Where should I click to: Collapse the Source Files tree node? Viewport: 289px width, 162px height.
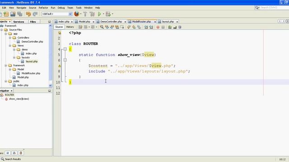(2, 30)
